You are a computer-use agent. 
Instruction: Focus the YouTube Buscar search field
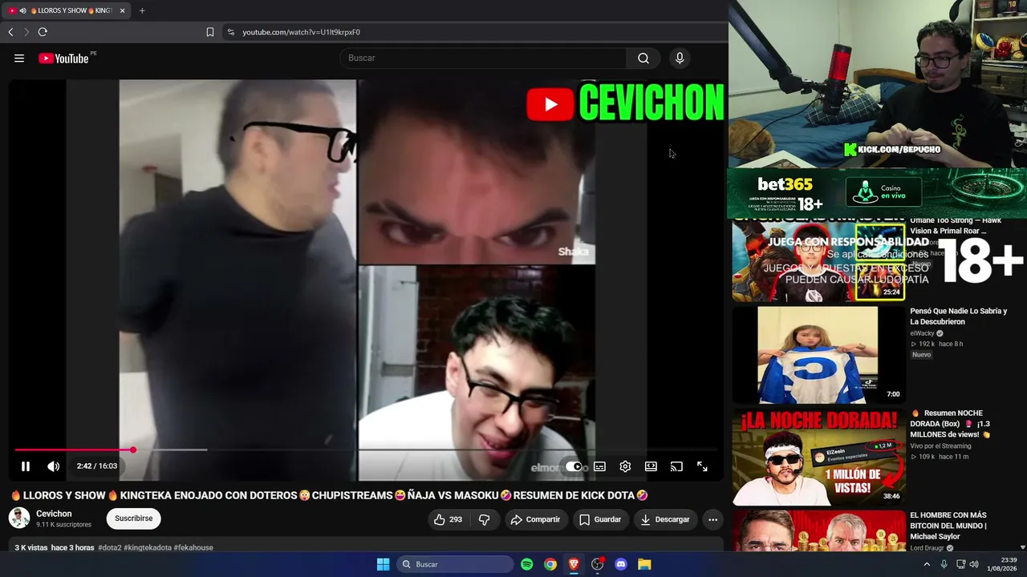tap(484, 58)
